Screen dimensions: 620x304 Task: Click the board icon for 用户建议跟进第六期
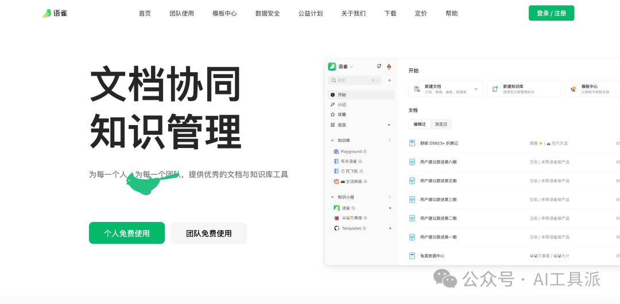point(412,162)
